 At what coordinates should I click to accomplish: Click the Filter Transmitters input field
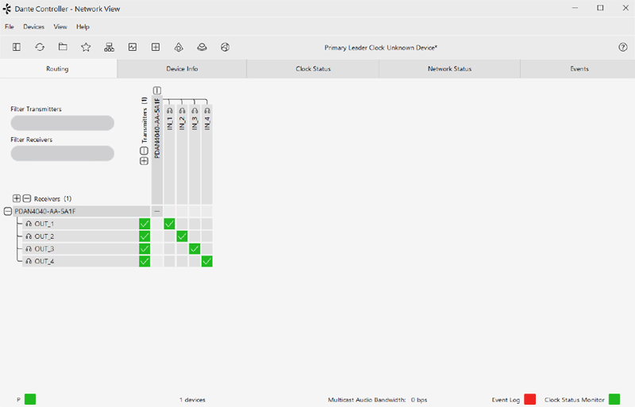63,123
